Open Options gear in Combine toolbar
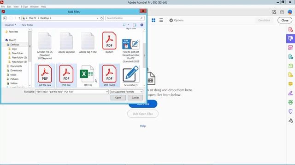 (176, 20)
